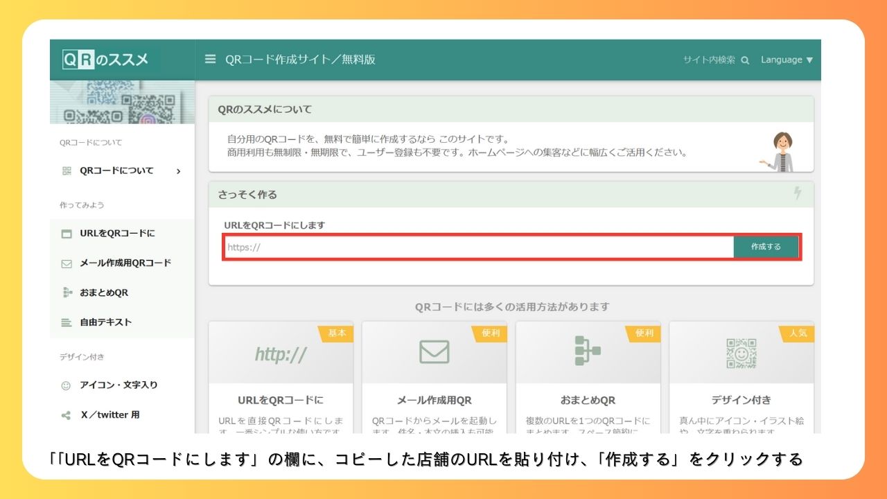Click the https:// URL input field
Image resolution: width=887 pixels, height=499 pixels.
(478, 247)
